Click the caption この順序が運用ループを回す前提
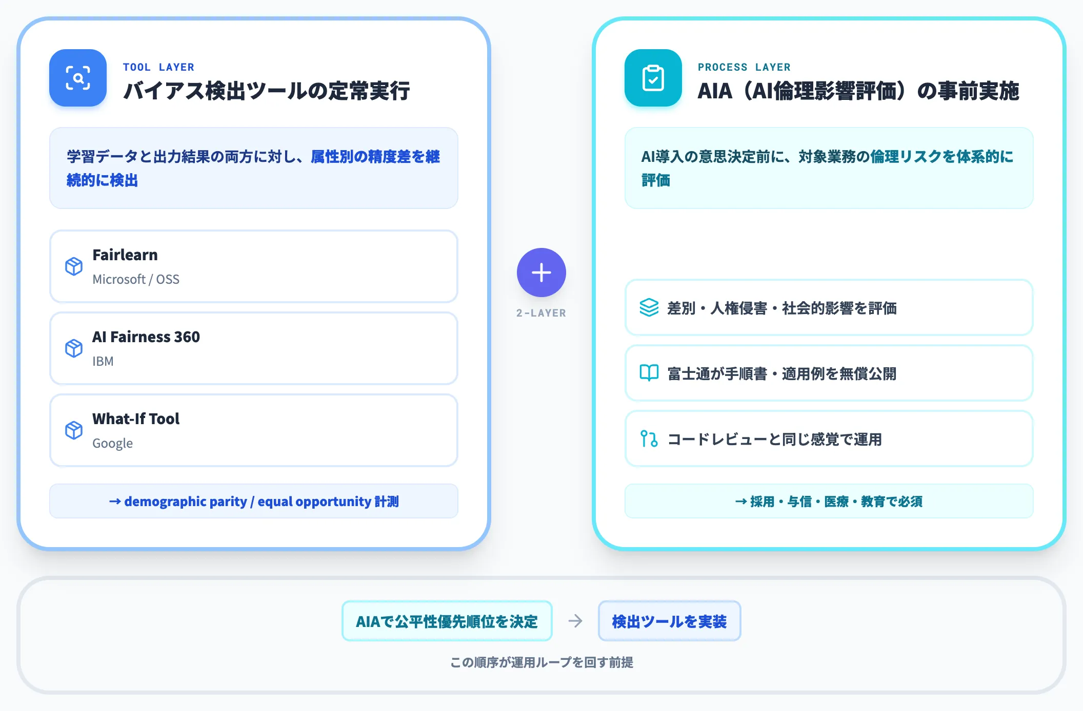Screen dimensions: 1083x711 coord(541,662)
